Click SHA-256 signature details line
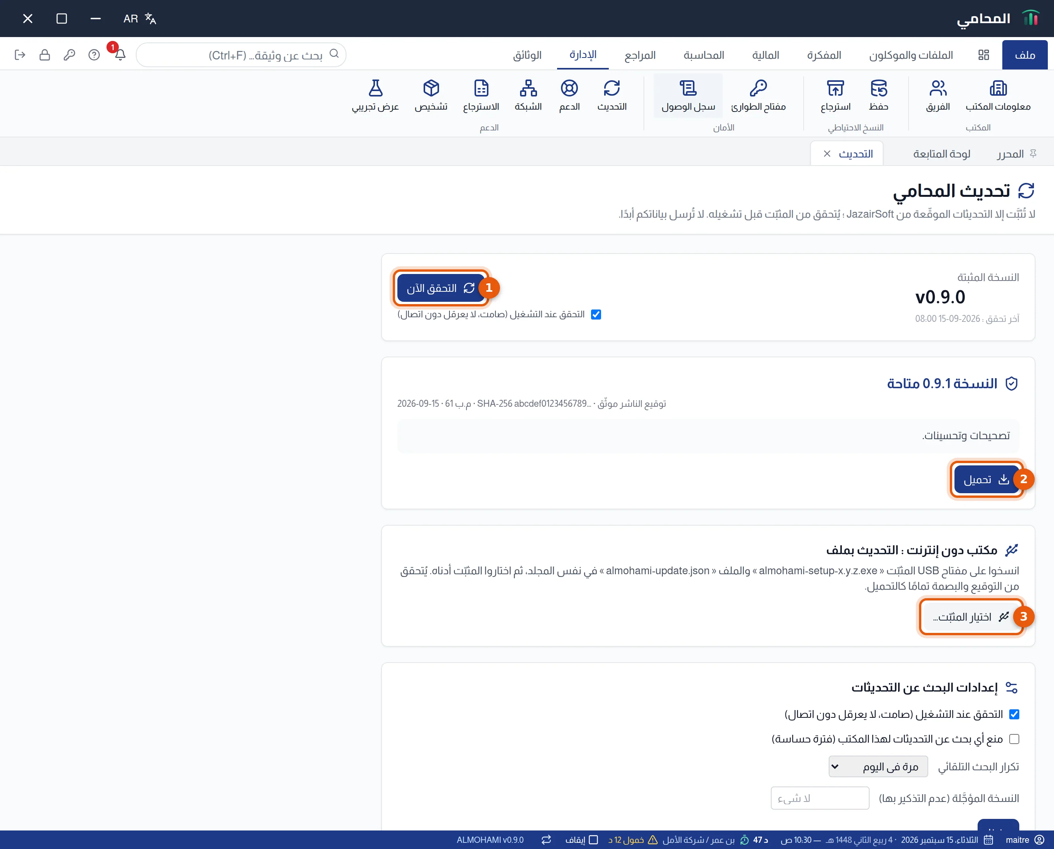The image size is (1054, 849). pos(531,404)
